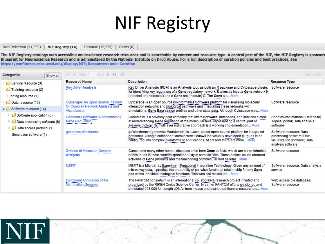Select Data resource (13) label
The image size is (325, 244).
pyautogui.click(x=25, y=103)
